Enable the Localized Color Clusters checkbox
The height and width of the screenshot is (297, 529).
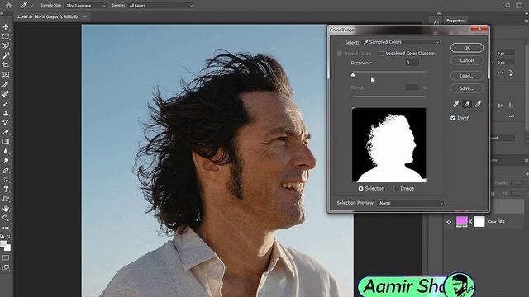click(381, 54)
